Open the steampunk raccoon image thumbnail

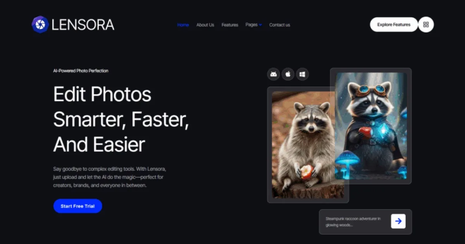371,126
